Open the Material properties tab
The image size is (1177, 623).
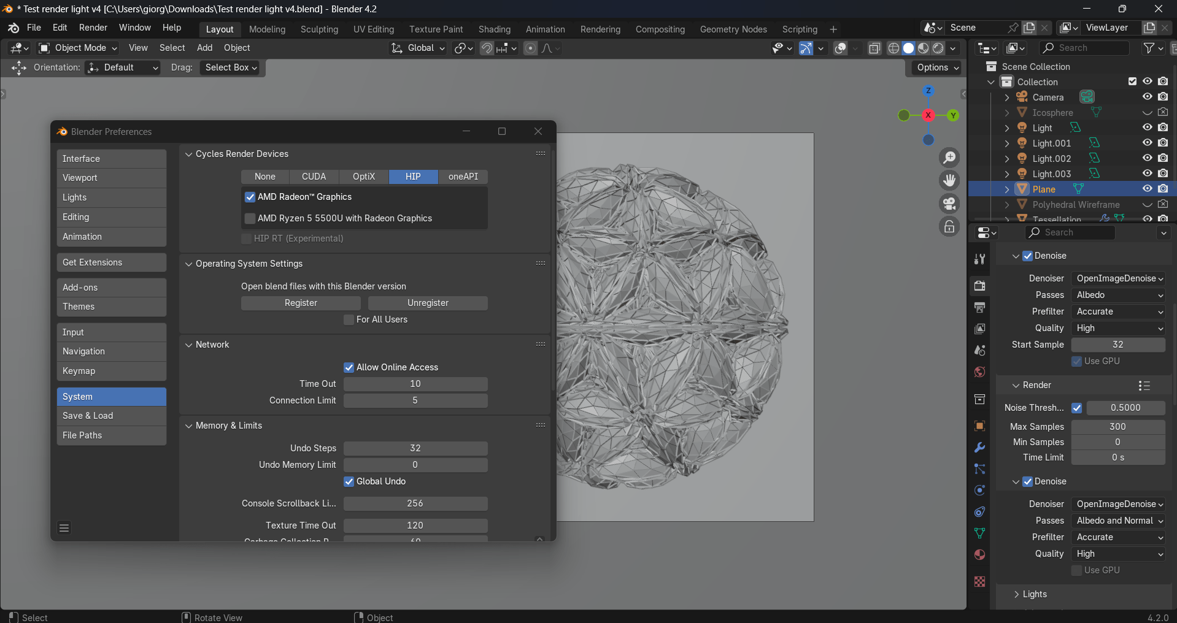coord(979,555)
